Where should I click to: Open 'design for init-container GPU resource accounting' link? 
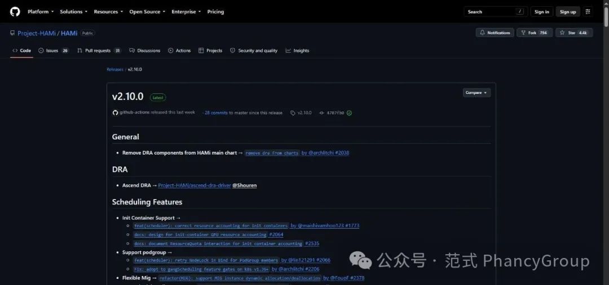200,234
